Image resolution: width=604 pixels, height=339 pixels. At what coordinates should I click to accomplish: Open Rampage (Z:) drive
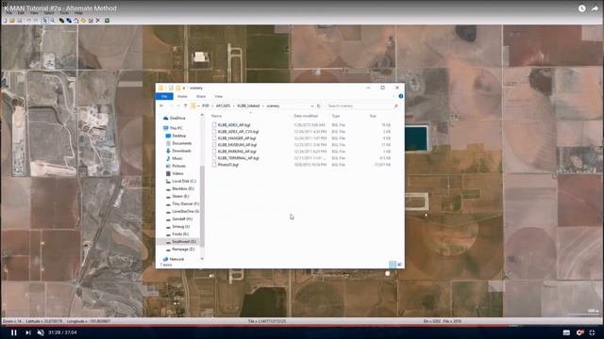coord(183,250)
